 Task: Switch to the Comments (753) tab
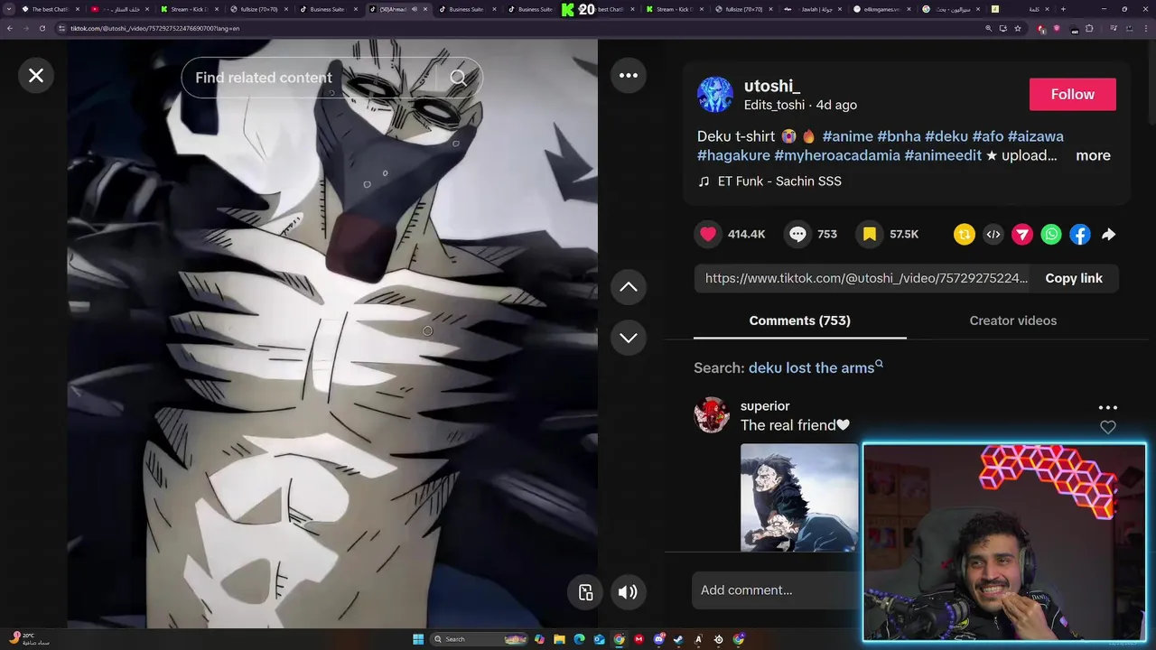[x=800, y=320]
